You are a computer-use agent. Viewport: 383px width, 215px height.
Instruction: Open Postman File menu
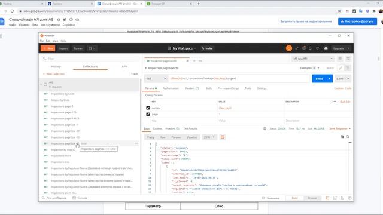click(x=42, y=41)
